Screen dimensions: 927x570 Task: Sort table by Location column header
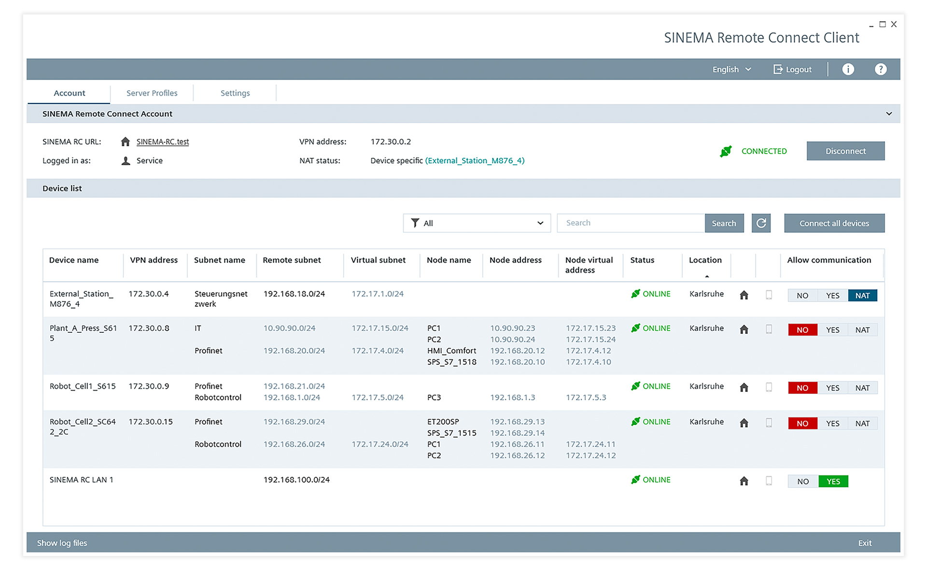(705, 260)
